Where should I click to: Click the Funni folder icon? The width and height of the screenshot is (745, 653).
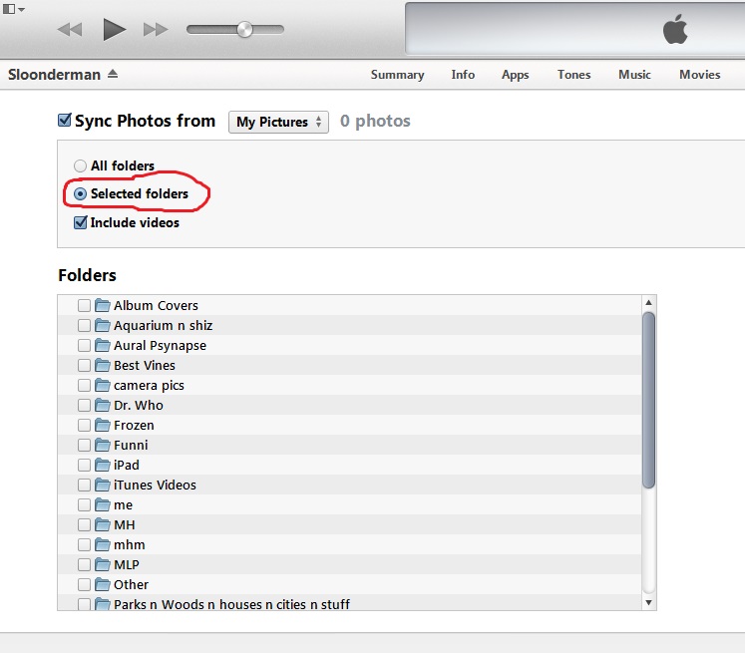pos(102,445)
